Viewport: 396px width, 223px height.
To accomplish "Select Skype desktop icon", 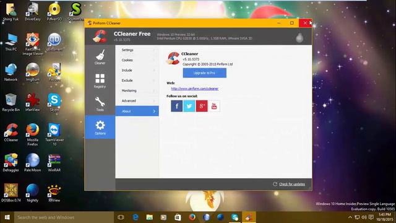I will coord(54,102).
